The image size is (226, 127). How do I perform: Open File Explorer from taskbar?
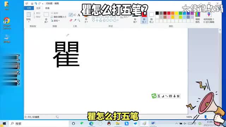click(118, 123)
